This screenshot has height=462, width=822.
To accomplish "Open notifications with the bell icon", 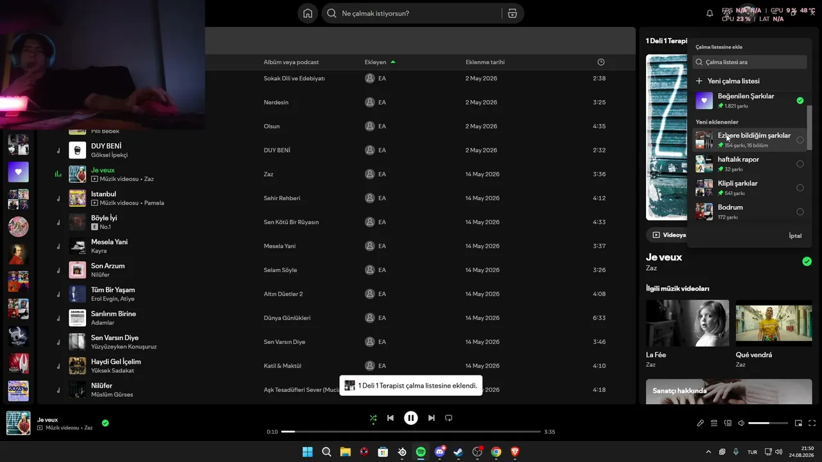I will click(710, 13).
